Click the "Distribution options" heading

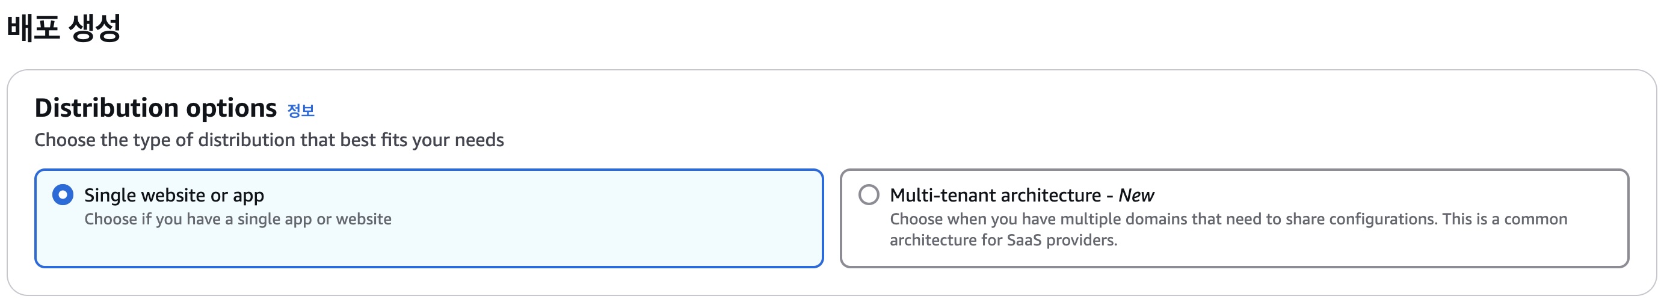pyautogui.click(x=155, y=108)
